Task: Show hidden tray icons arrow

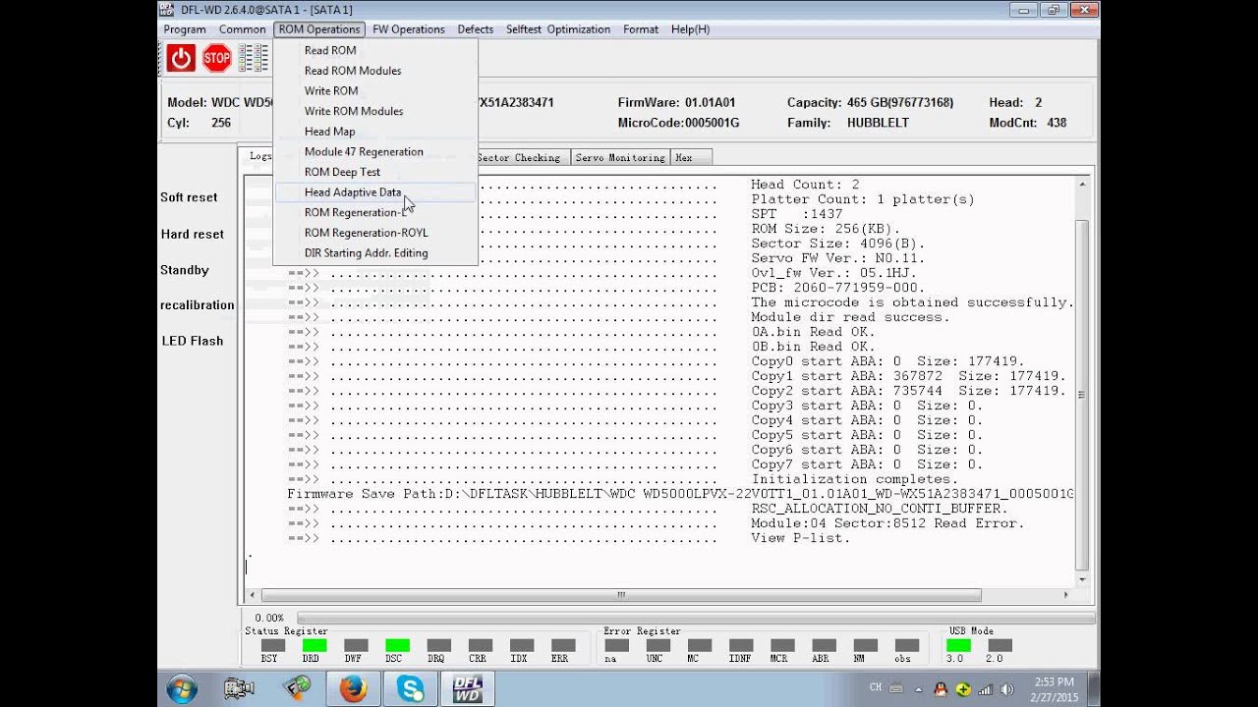Action: coord(917,689)
